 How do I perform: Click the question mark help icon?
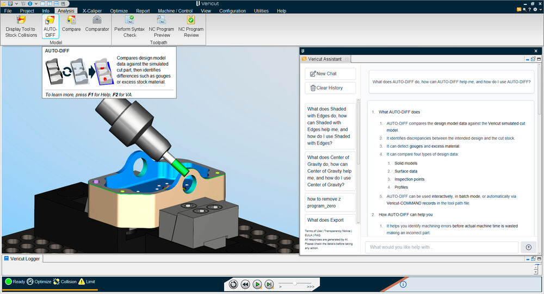[x=529, y=9]
